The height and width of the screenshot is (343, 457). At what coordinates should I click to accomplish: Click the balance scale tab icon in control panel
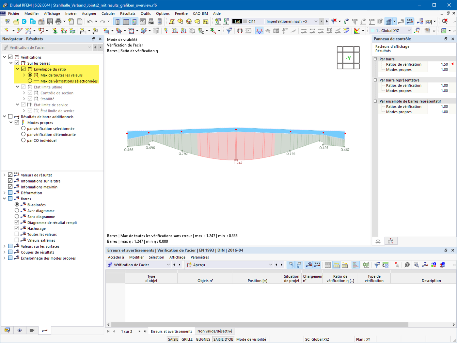[378, 241]
